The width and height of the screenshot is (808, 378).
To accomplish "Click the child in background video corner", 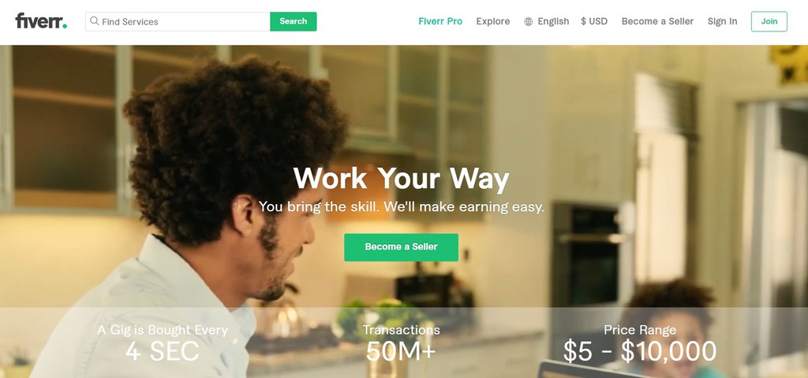I will pyautogui.click(x=670, y=329).
